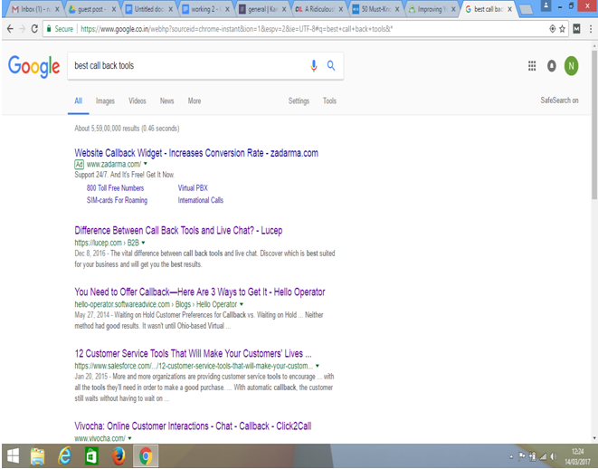This screenshot has height=469, width=598.
Task: Open the Windows Store taskbar icon
Action: 91,456
